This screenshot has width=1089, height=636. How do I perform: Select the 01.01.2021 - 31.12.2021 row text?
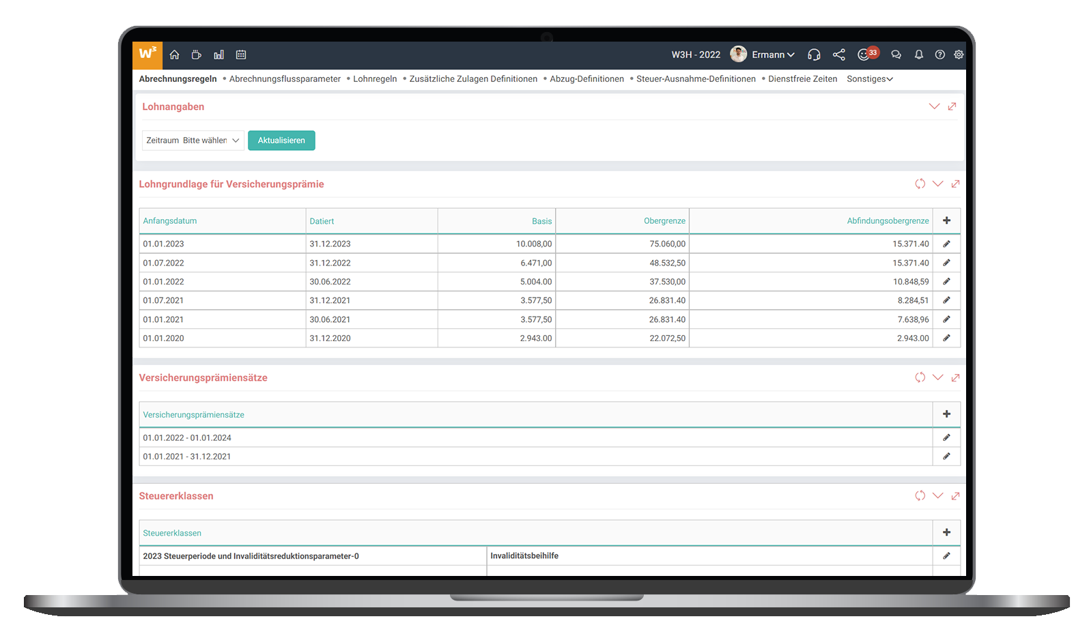(x=186, y=457)
